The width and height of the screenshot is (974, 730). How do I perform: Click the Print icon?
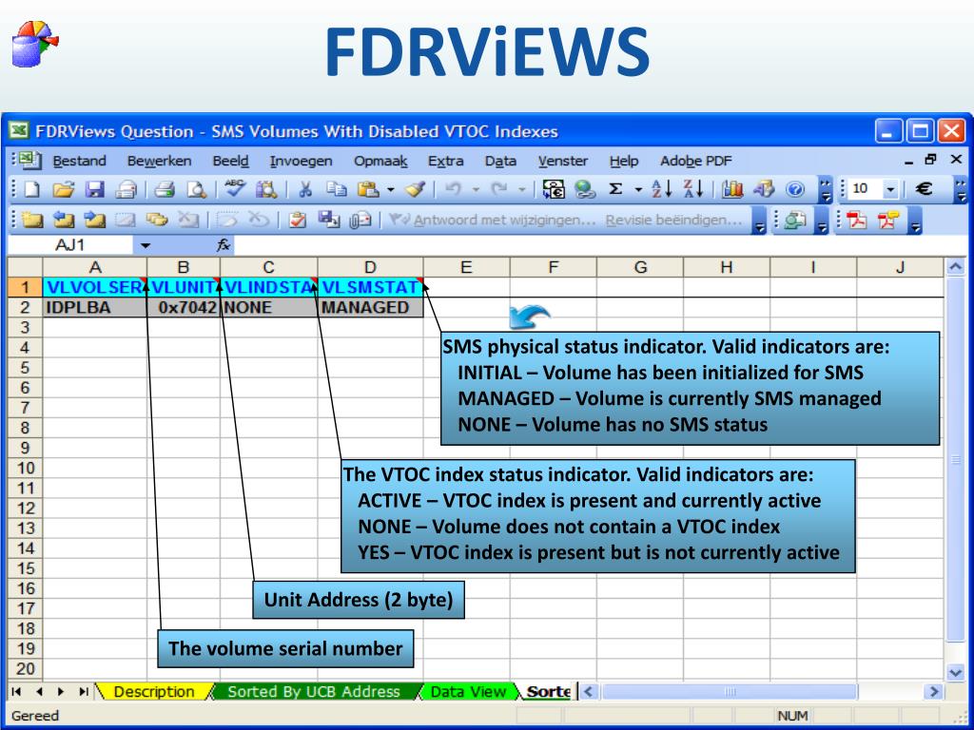tap(127, 189)
